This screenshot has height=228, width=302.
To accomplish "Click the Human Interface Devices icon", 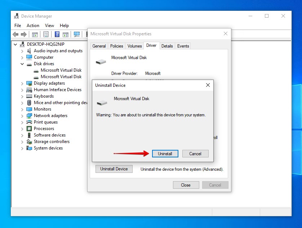I will (29, 90).
